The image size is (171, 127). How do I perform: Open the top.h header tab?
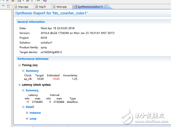pyautogui.click(x=41, y=7)
